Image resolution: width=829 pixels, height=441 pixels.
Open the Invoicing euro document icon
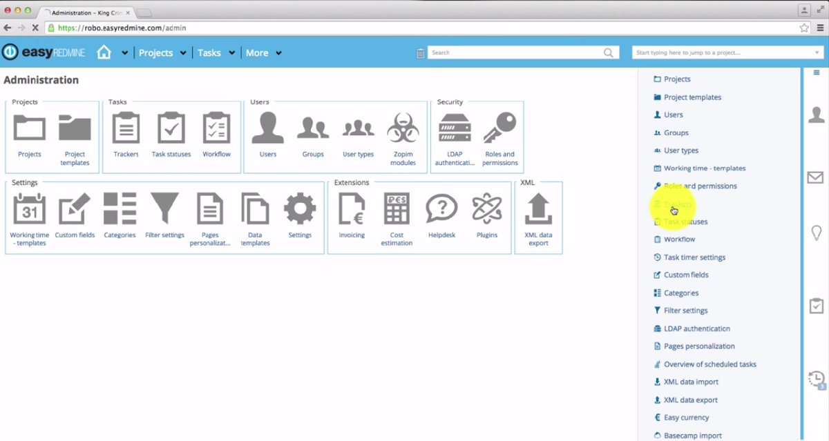pos(352,208)
